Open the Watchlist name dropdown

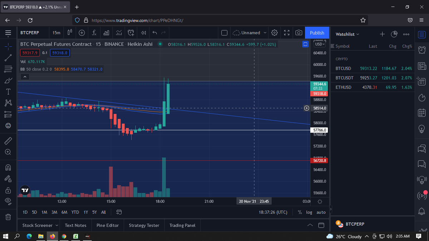pyautogui.click(x=347, y=34)
